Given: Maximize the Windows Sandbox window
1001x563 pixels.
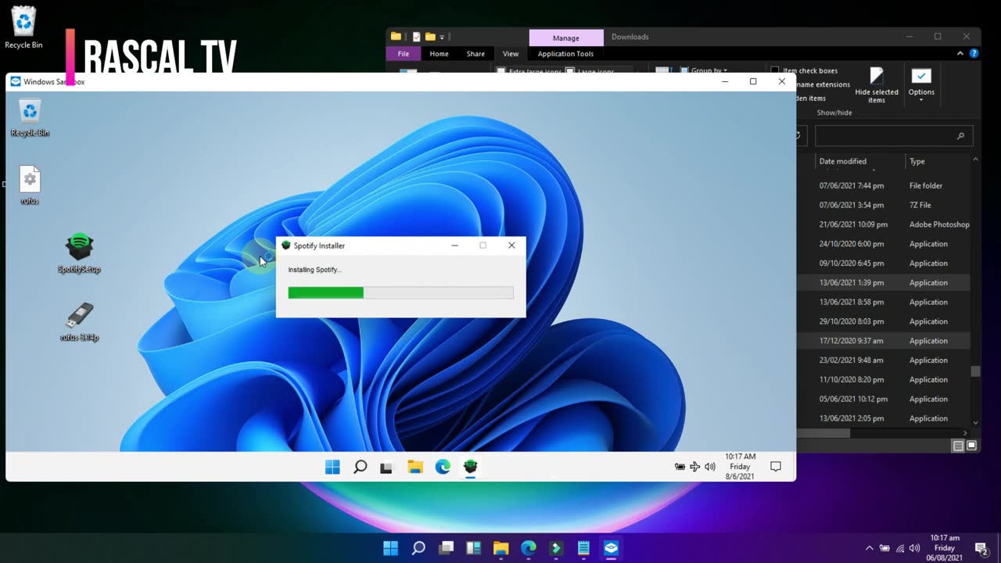Looking at the screenshot, I should (x=753, y=81).
